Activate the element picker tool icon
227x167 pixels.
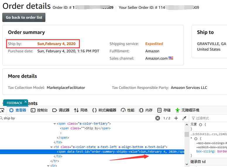[x=2, y=110]
